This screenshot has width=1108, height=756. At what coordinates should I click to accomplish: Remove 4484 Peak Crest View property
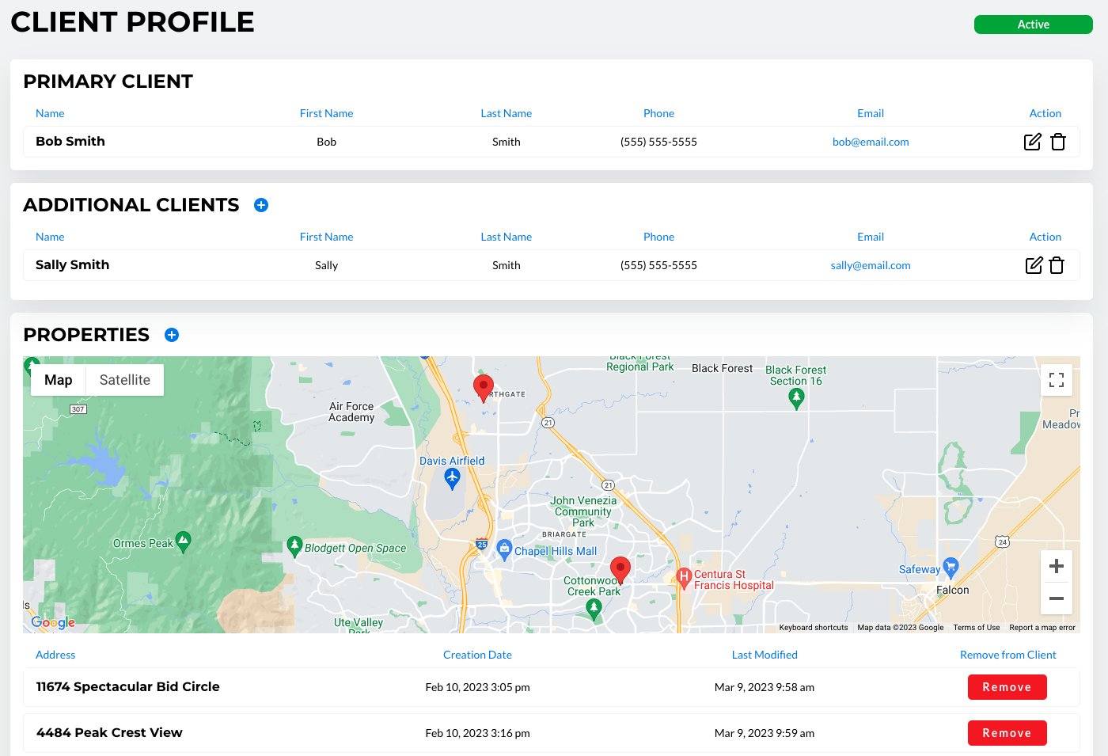(x=1007, y=733)
